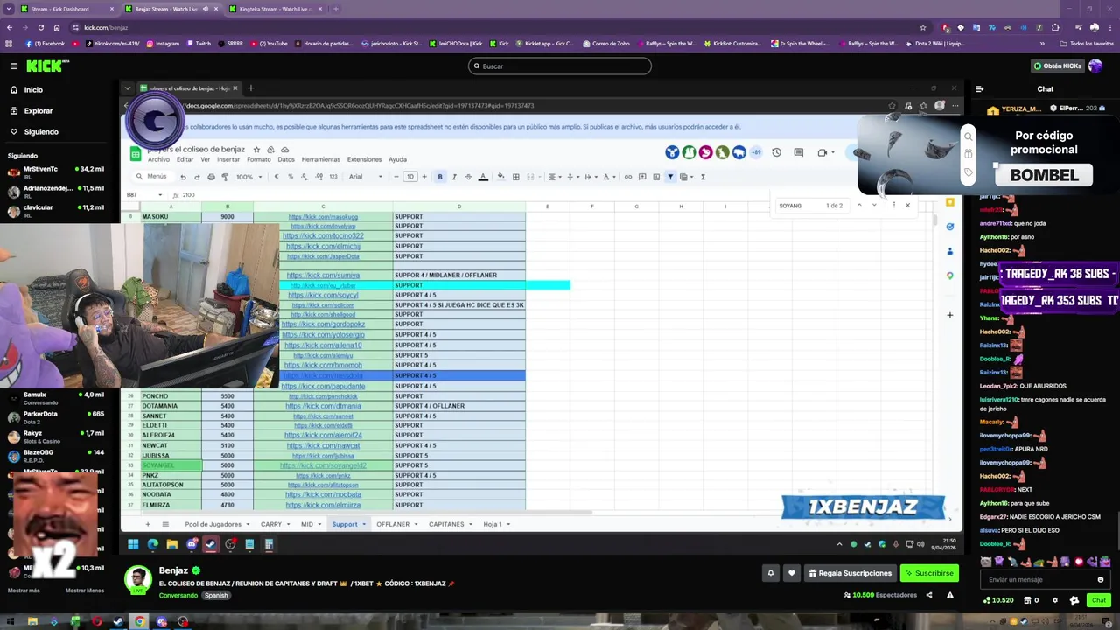
Task: Open borders tool in Sheets toolbar
Action: click(x=515, y=177)
